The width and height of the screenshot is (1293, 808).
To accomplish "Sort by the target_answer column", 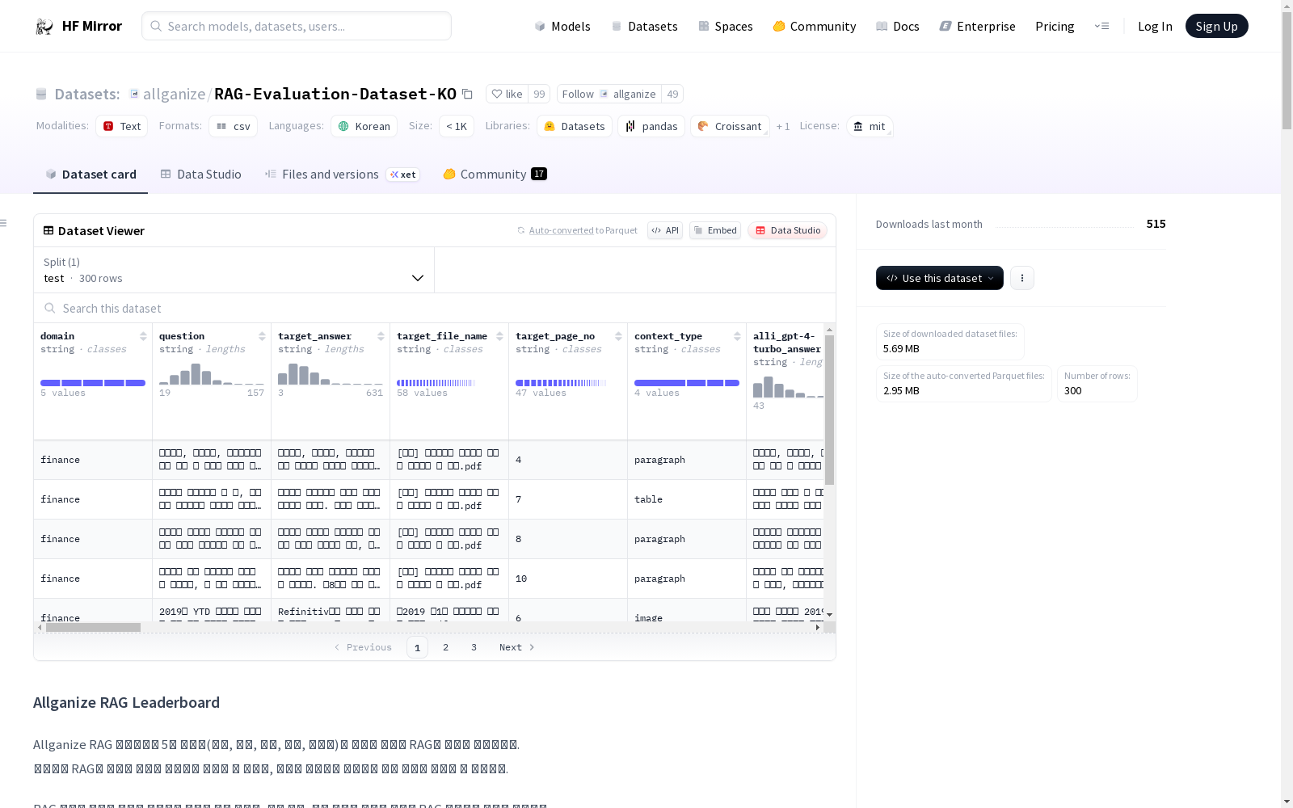I will (381, 336).
